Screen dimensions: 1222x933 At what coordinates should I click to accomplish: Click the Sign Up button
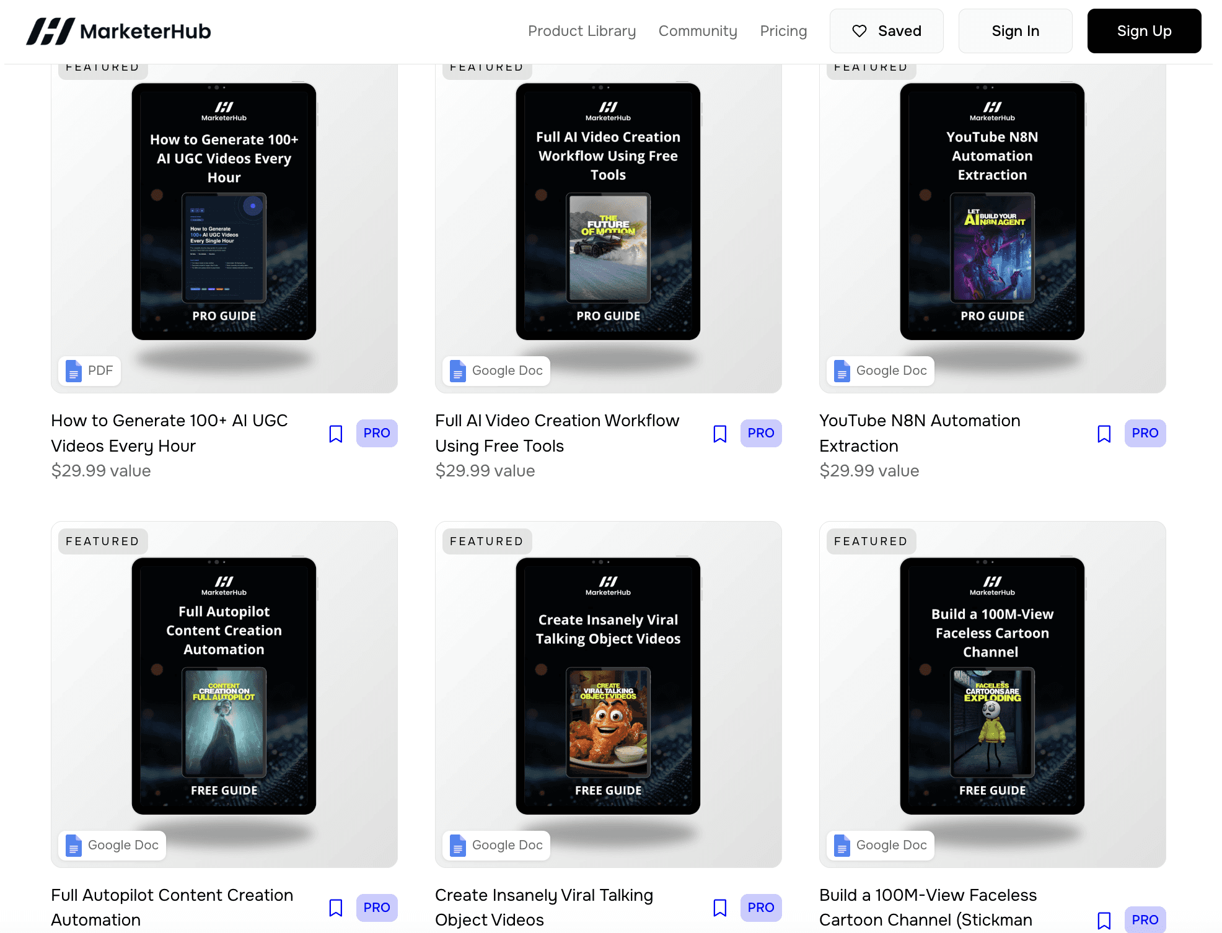(x=1144, y=31)
